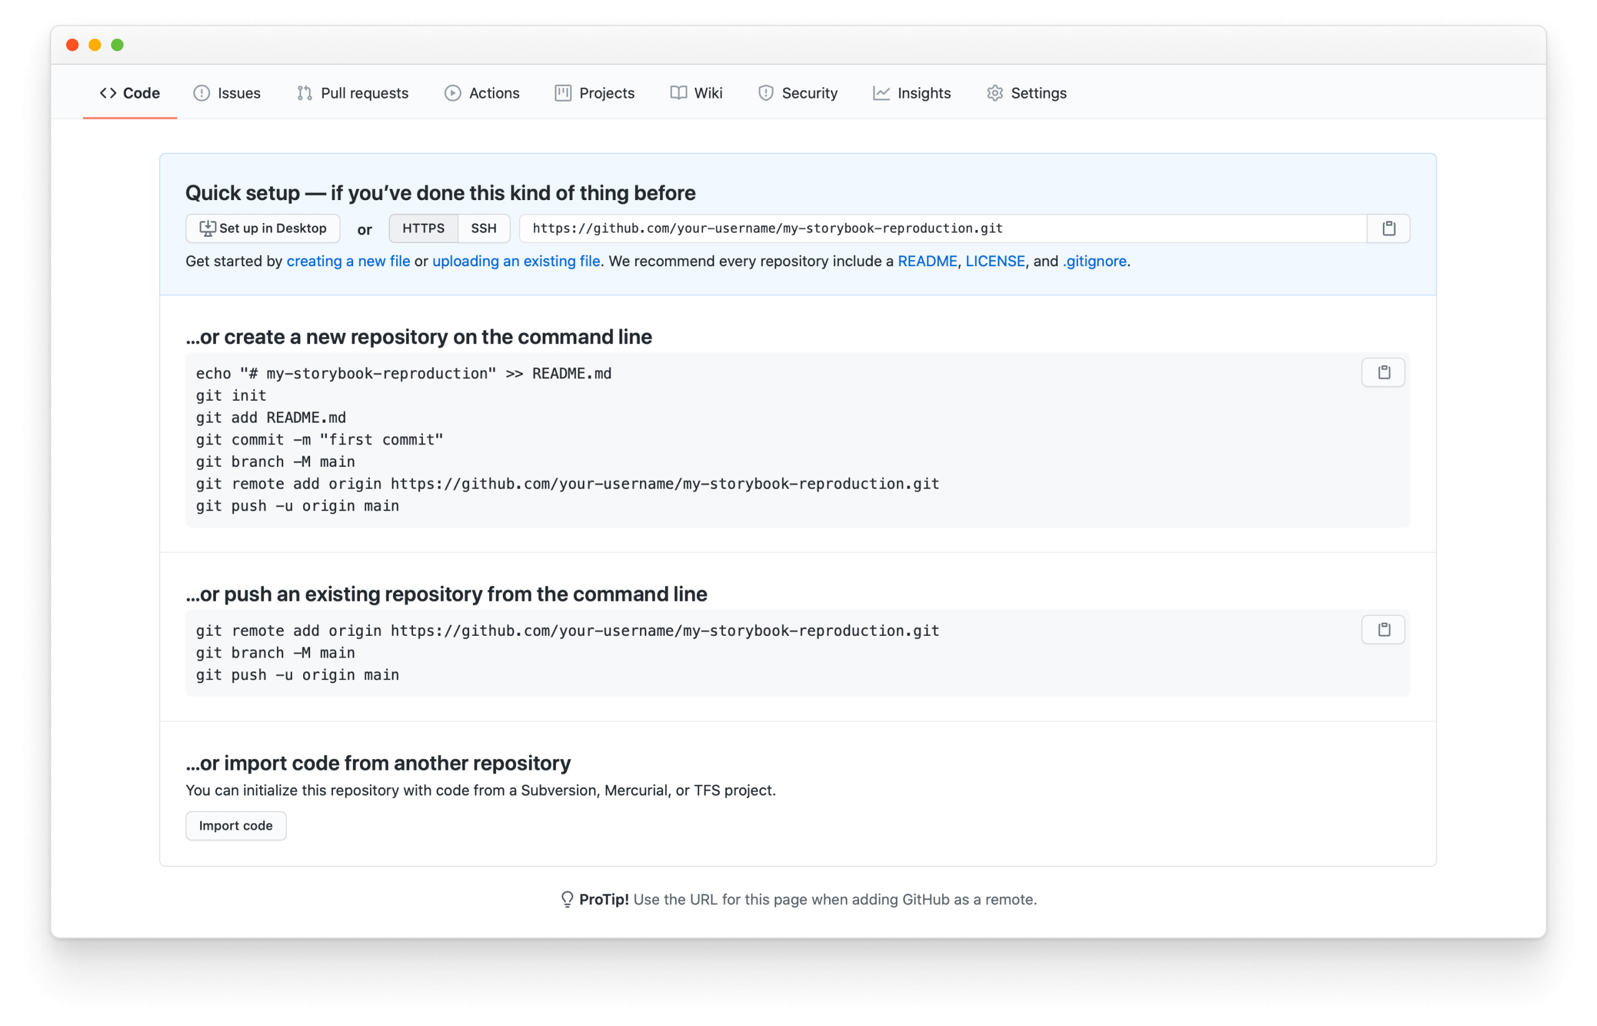Open the Issues tab icon

click(202, 93)
